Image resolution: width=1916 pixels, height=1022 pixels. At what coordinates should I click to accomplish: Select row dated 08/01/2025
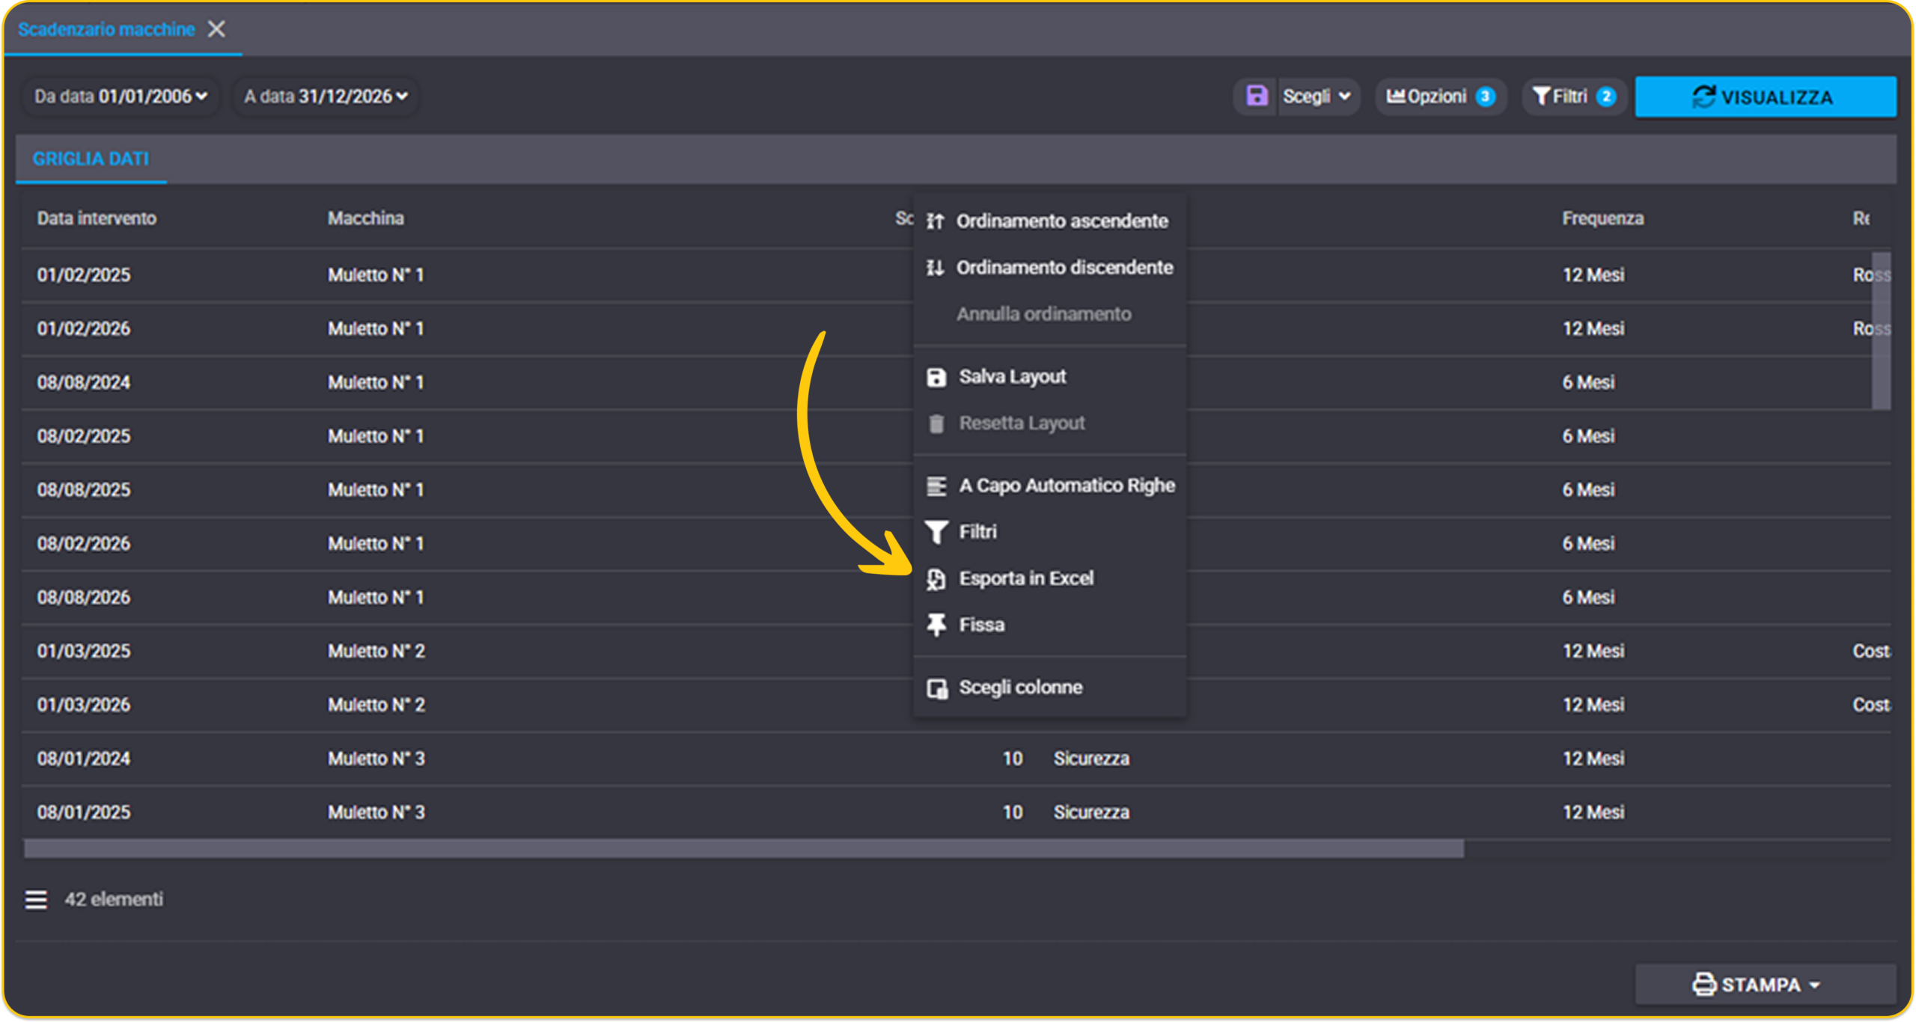click(x=956, y=813)
